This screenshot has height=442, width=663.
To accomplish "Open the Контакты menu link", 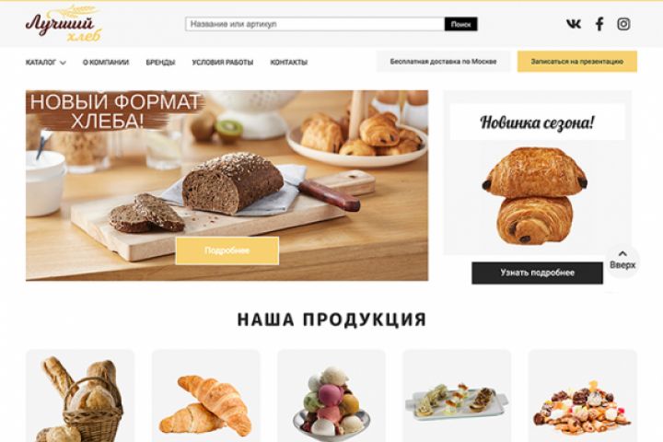I will (289, 63).
